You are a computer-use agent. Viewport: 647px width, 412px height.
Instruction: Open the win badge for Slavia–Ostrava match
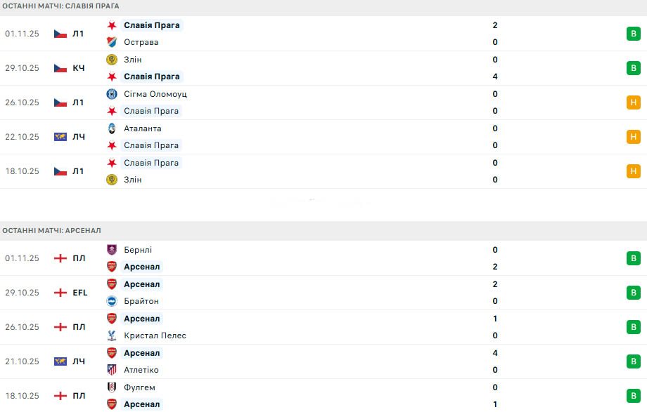pos(634,34)
